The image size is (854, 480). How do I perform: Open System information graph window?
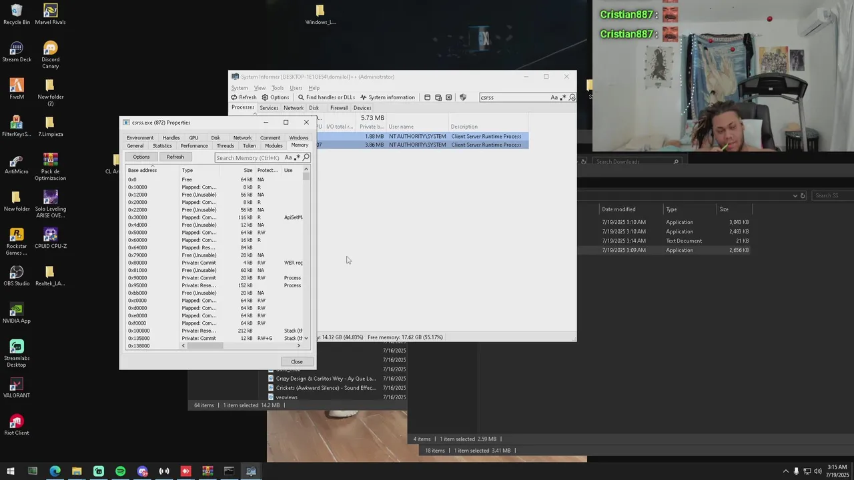coord(387,97)
